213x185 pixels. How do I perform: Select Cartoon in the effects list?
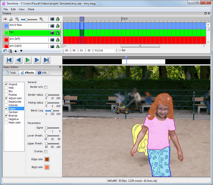point(13,112)
